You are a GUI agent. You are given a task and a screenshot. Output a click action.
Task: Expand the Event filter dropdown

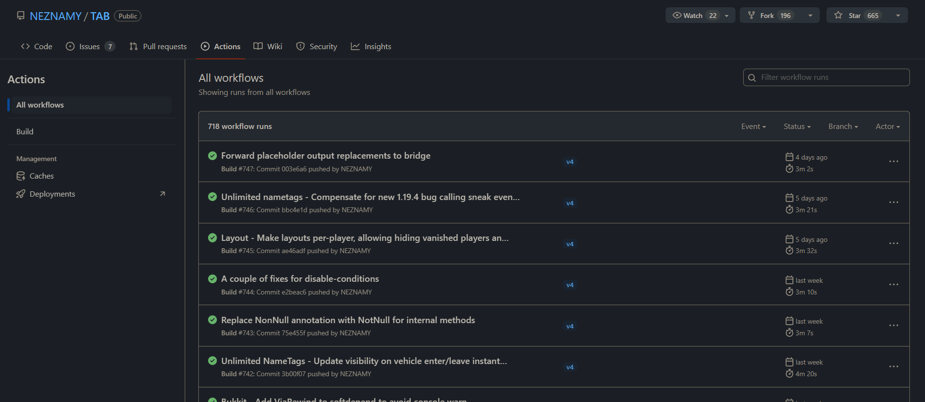(753, 127)
